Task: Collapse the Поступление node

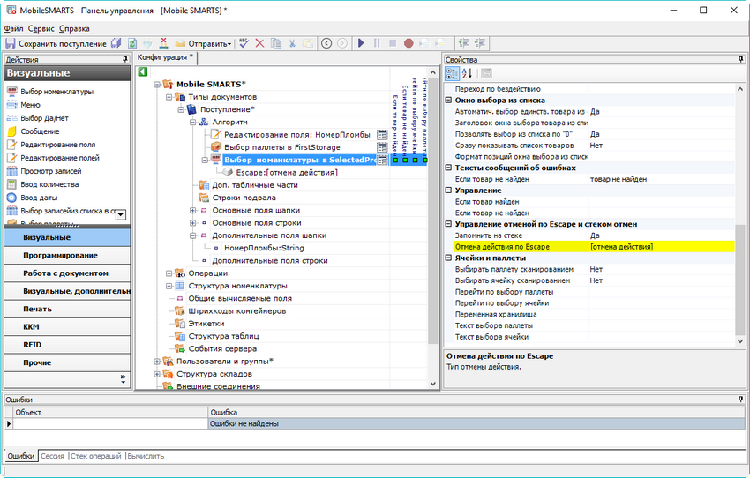Action: point(181,109)
